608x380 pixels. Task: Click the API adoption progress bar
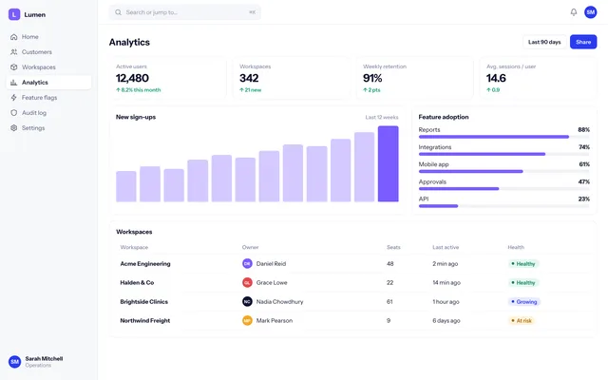[x=504, y=206]
